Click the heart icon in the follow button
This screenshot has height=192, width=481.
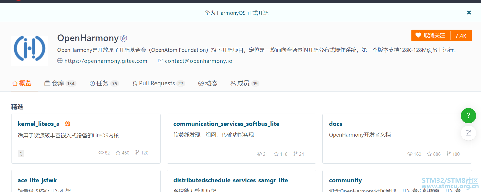[418, 35]
